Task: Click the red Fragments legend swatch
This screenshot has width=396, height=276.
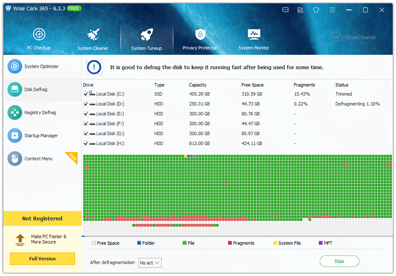Action: pyautogui.click(x=230, y=243)
